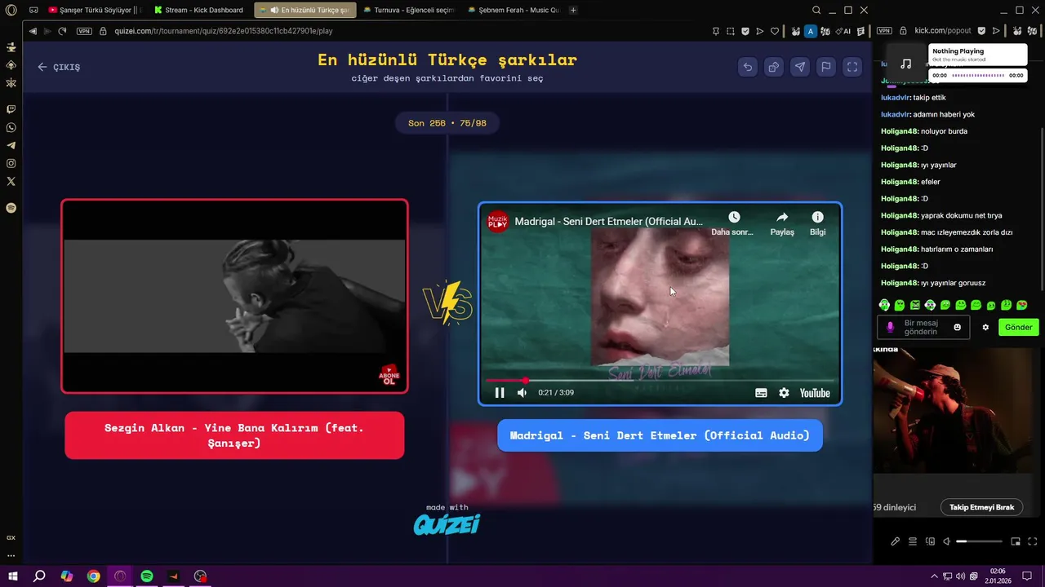Report quiz using flag icon
This screenshot has width=1045, height=587.
click(826, 67)
